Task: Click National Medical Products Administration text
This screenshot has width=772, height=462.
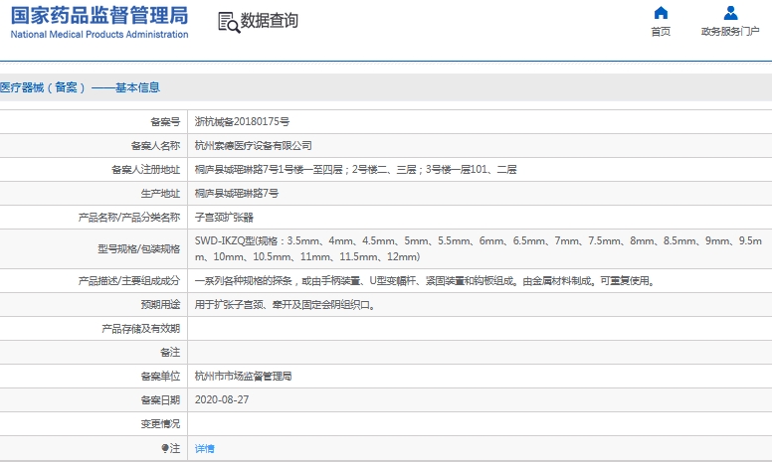Action: point(98,35)
